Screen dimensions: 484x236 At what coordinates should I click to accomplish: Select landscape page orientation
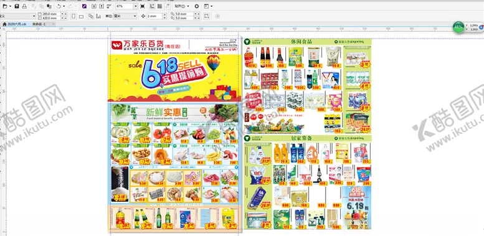[x=81, y=16]
